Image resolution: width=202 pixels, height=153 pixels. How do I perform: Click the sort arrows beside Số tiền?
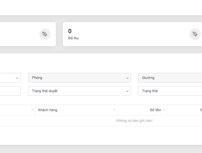point(164,110)
